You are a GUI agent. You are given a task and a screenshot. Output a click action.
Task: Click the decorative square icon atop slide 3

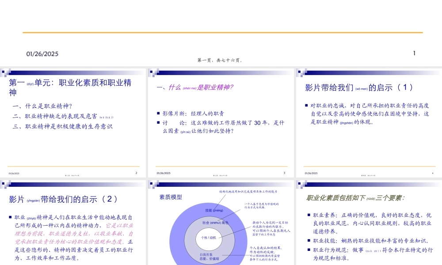coord(151,72)
